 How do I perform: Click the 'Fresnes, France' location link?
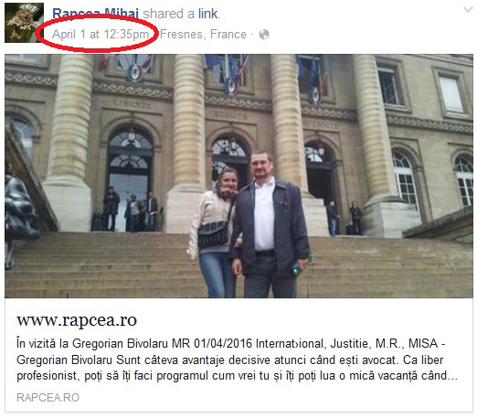[x=203, y=34]
